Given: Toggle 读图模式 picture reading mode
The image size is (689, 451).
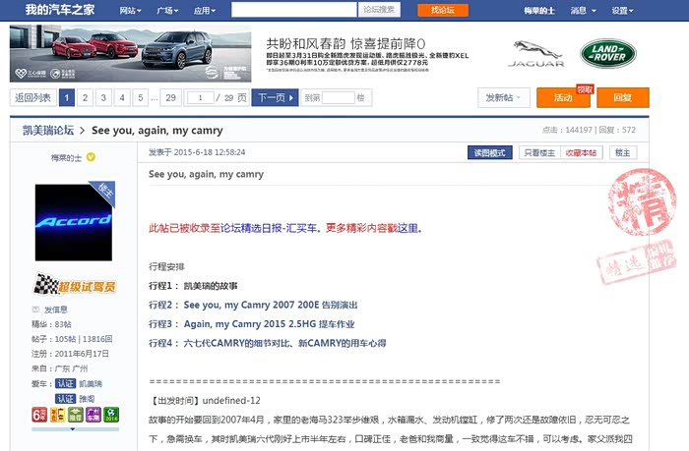Looking at the screenshot, I should click(x=489, y=152).
